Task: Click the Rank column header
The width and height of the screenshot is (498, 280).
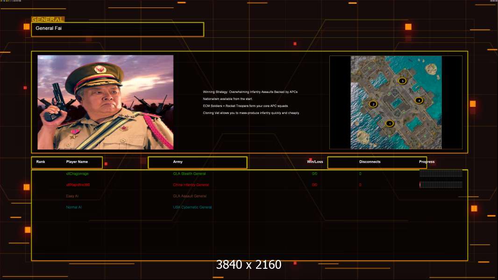Action: pos(41,162)
